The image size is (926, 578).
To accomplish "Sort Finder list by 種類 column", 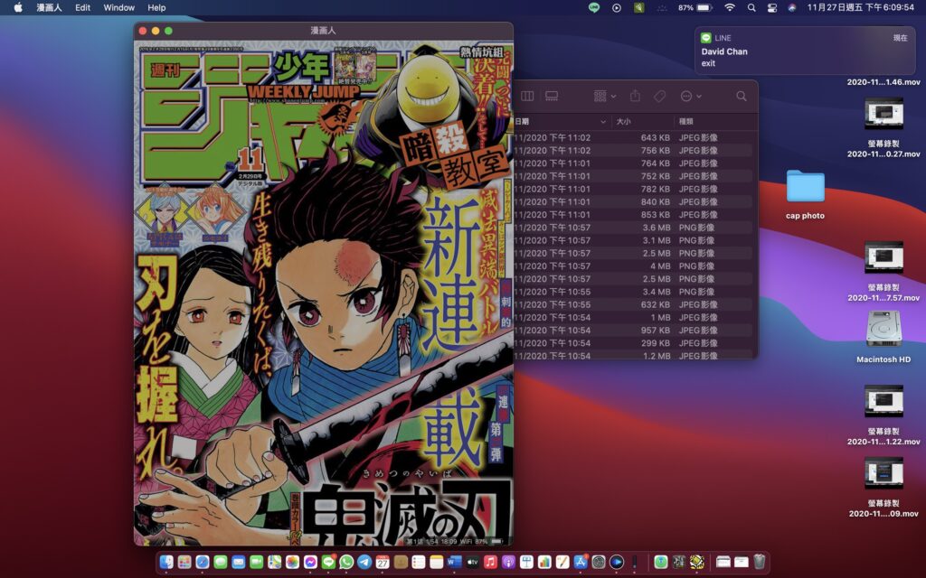I will click(686, 122).
